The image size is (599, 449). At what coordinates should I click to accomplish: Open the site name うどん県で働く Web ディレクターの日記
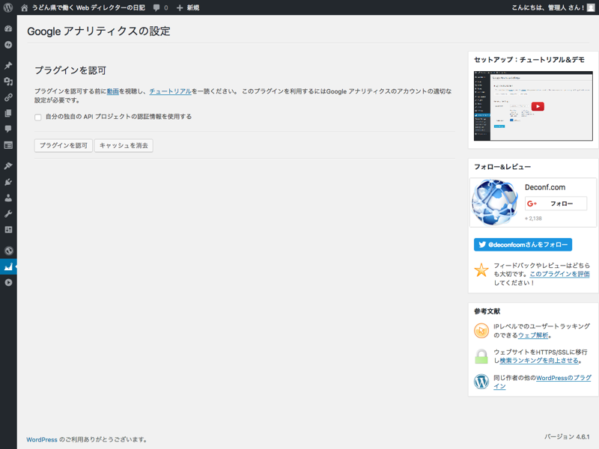(x=88, y=7)
